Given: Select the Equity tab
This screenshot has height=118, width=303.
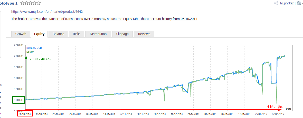Looking at the screenshot, I should point(39,34).
